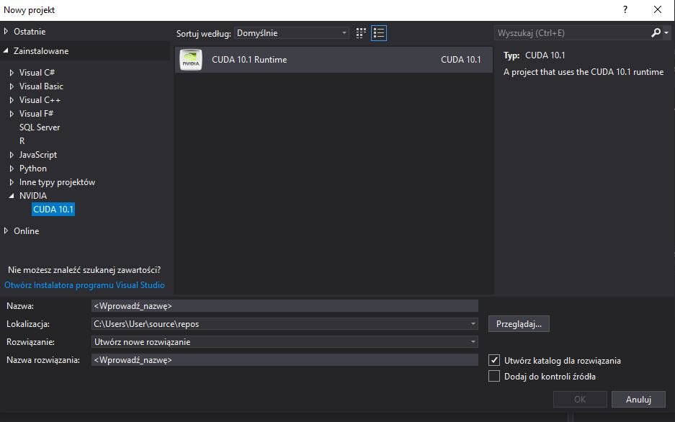The image size is (675, 422).
Task: Click the NVIDIA CUDA template icon
Action: (x=191, y=60)
